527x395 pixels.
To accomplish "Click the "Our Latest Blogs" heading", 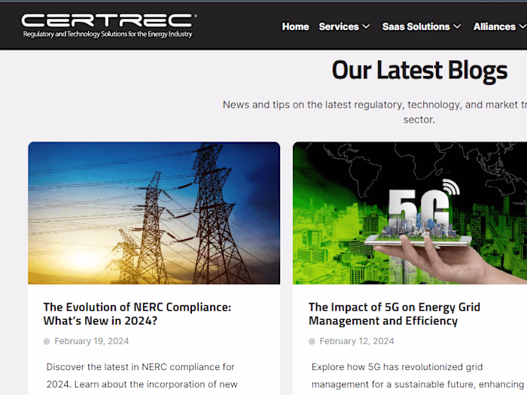I will pyautogui.click(x=419, y=70).
